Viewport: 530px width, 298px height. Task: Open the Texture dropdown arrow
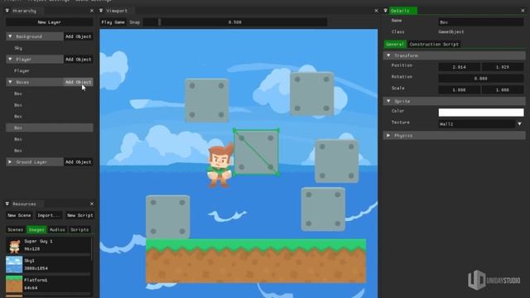pos(519,124)
